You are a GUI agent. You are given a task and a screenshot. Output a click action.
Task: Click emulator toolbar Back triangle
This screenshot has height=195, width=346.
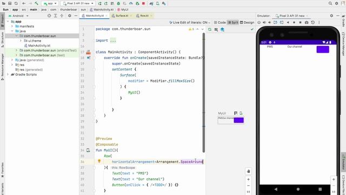[288, 23]
